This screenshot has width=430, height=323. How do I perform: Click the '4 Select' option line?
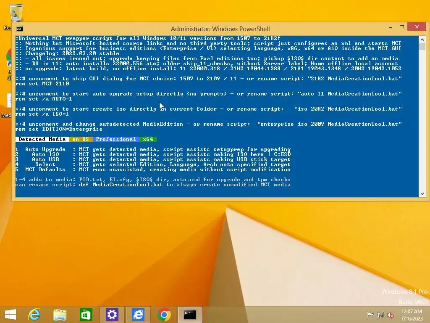point(153,164)
